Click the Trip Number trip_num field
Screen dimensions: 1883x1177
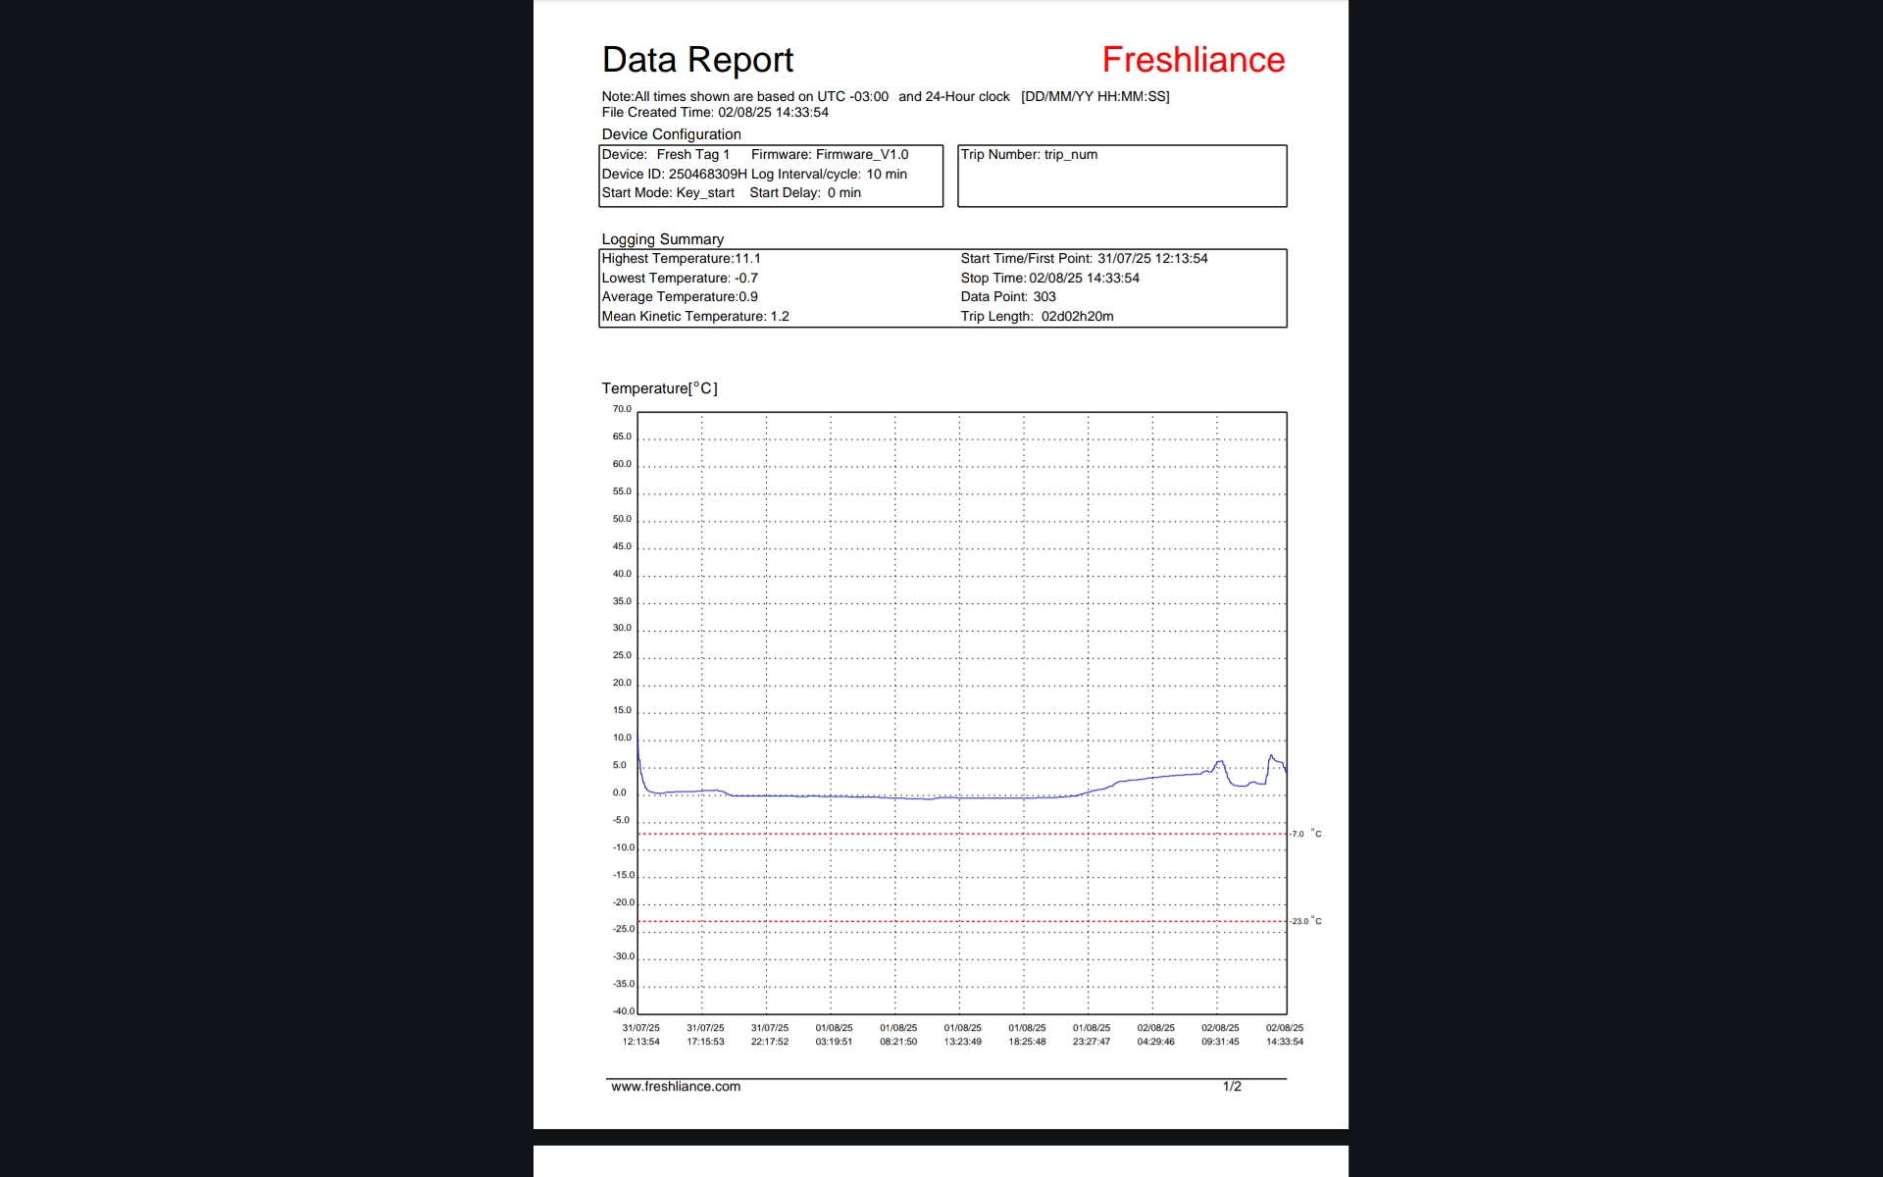click(x=1029, y=155)
